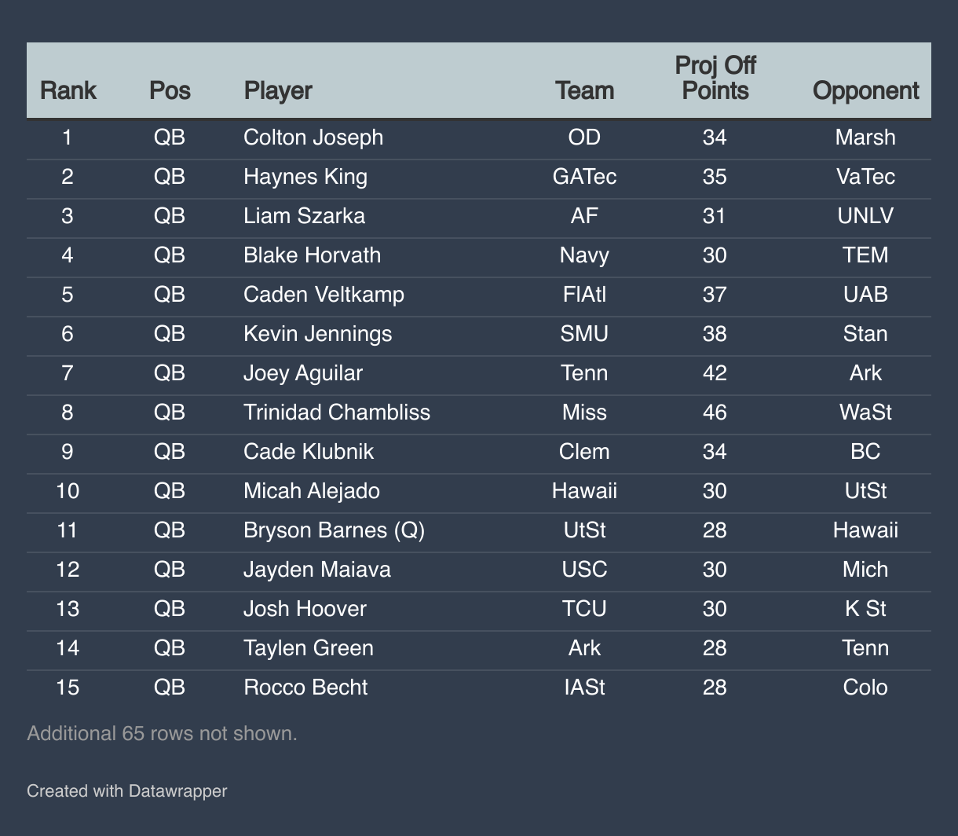Click Trinidad Chambliss in the table

point(337,412)
